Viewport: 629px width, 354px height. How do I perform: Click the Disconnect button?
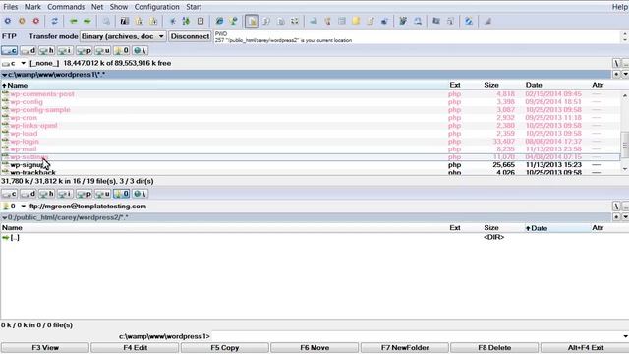pyautogui.click(x=190, y=36)
